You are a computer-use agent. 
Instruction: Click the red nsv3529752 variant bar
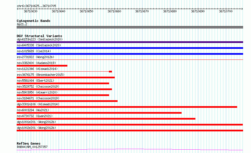coord(64,89)
